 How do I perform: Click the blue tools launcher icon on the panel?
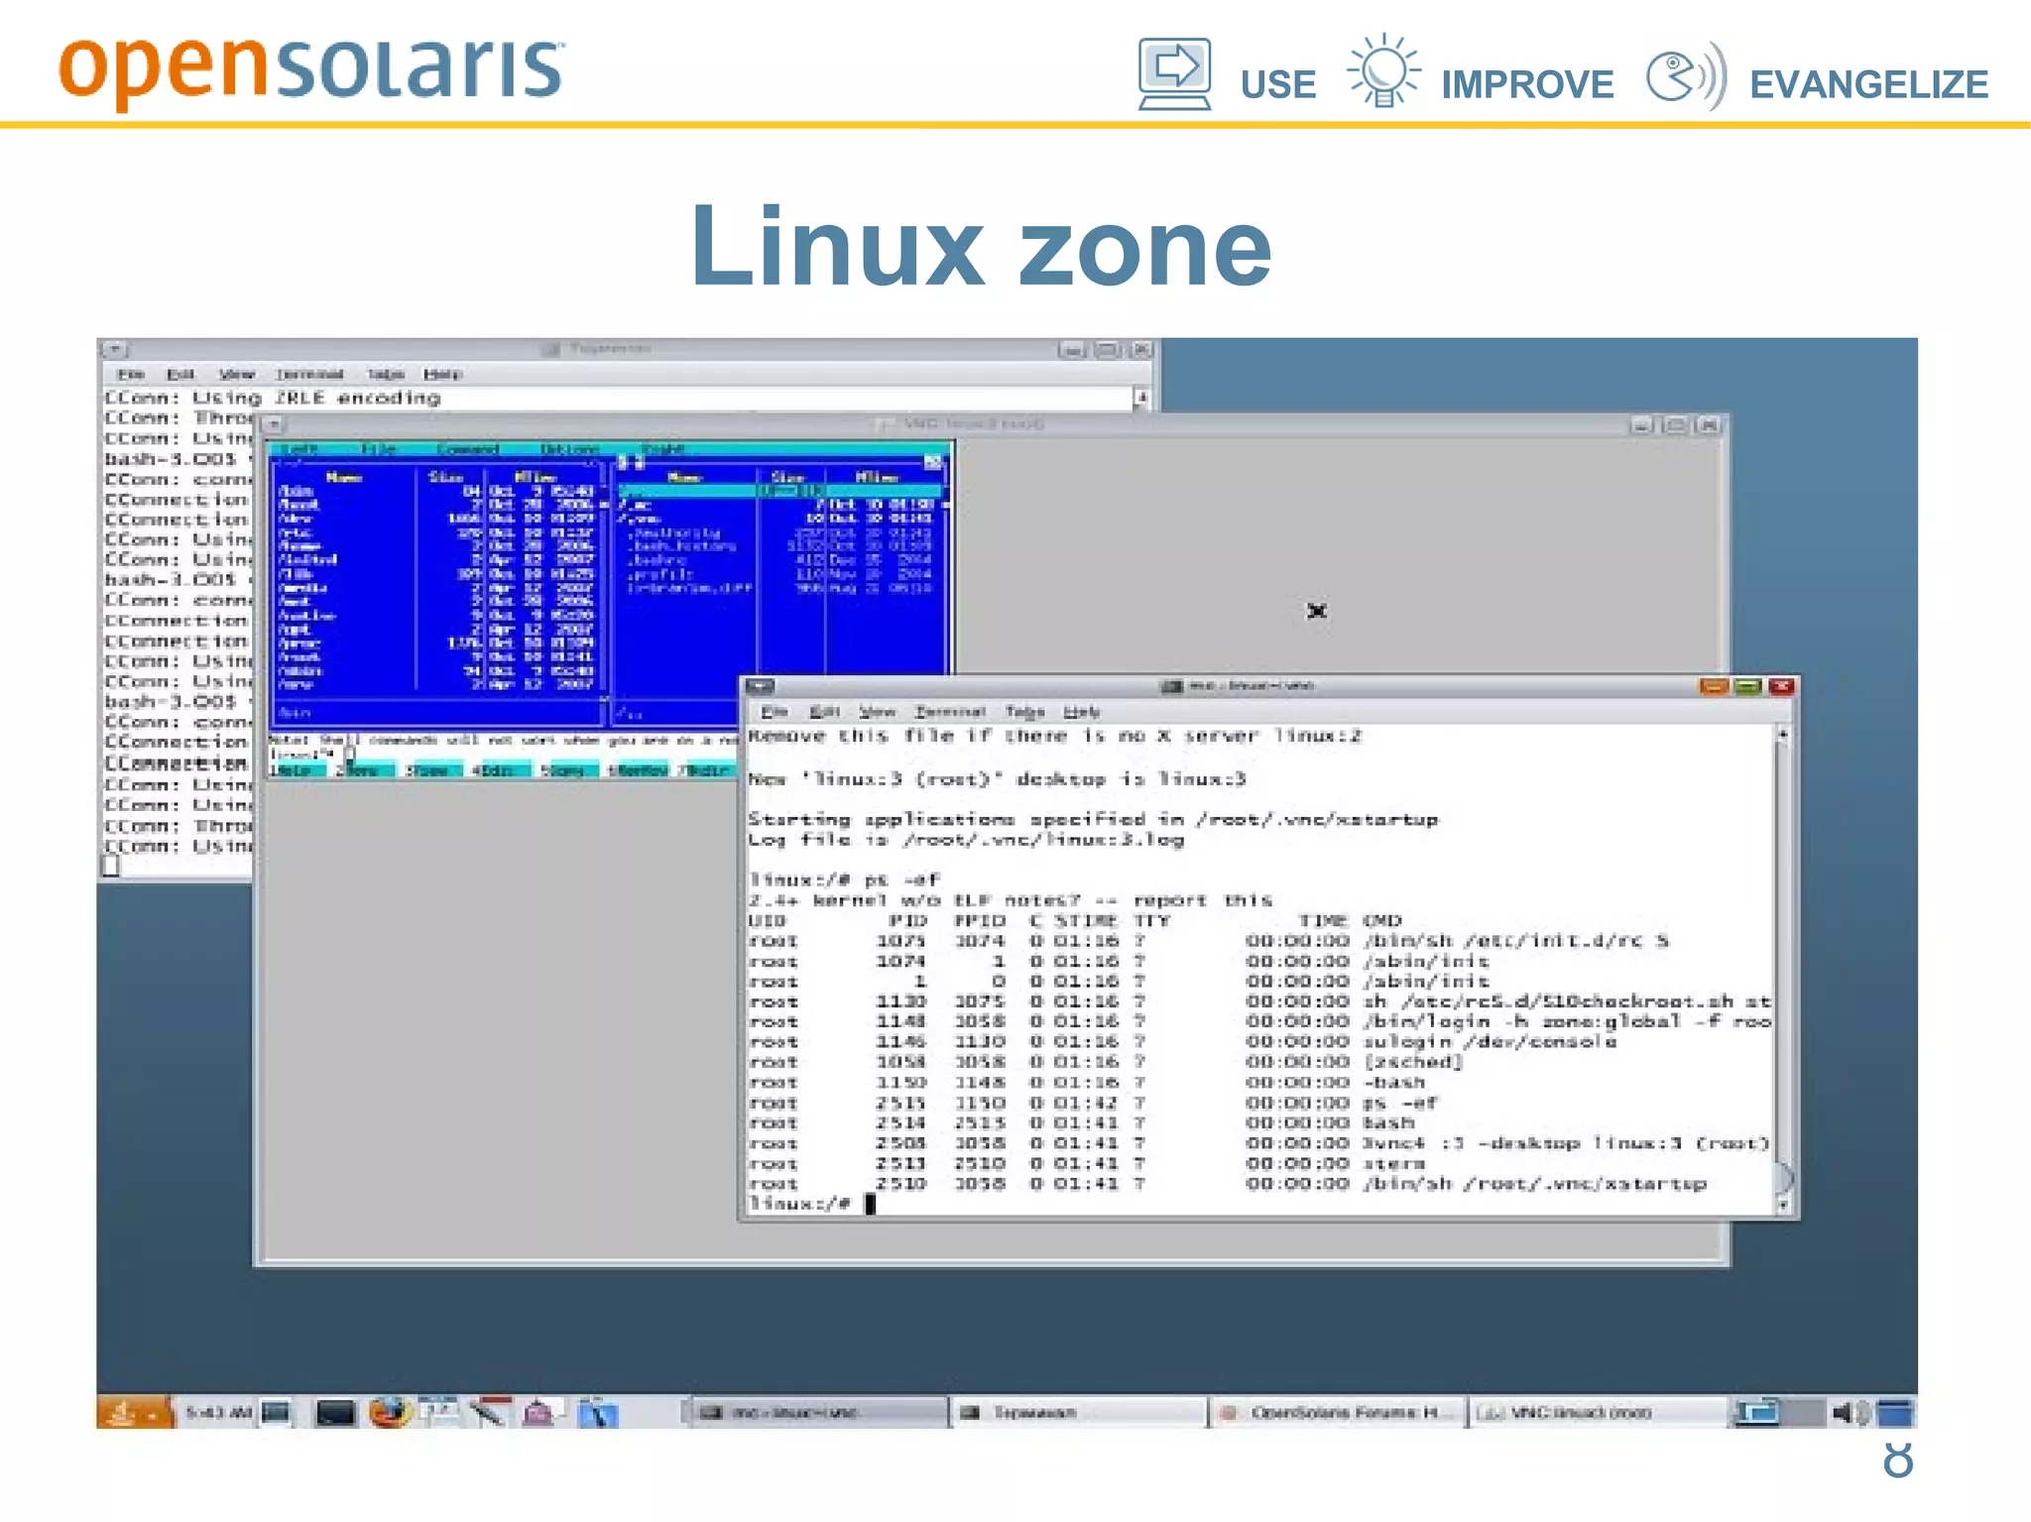tap(598, 1412)
